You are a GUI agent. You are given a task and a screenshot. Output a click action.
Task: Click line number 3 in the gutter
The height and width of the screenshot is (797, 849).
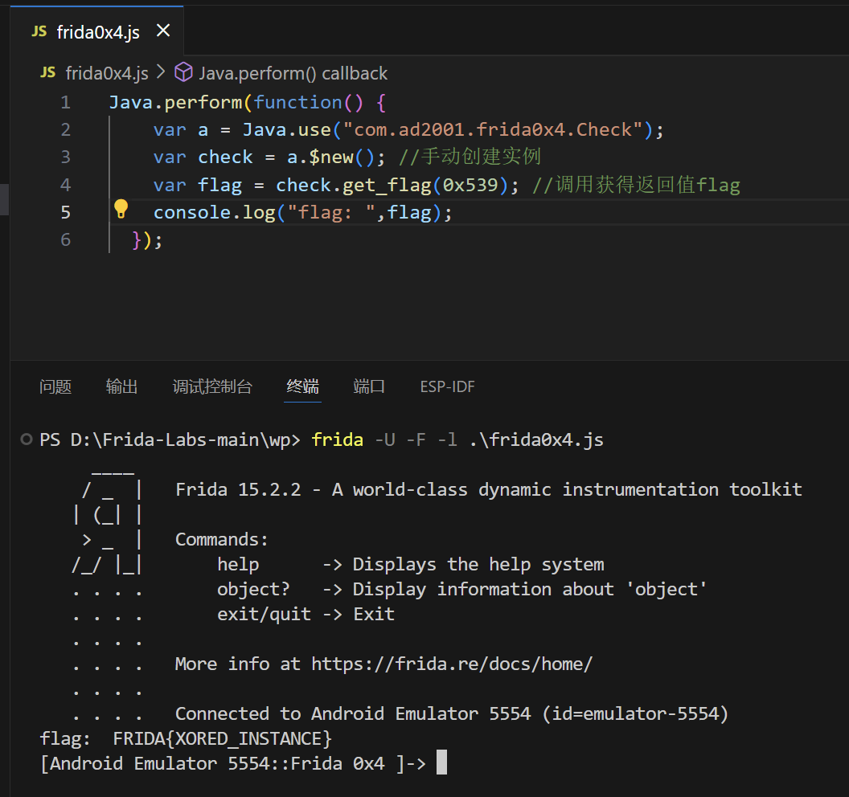[x=65, y=157]
